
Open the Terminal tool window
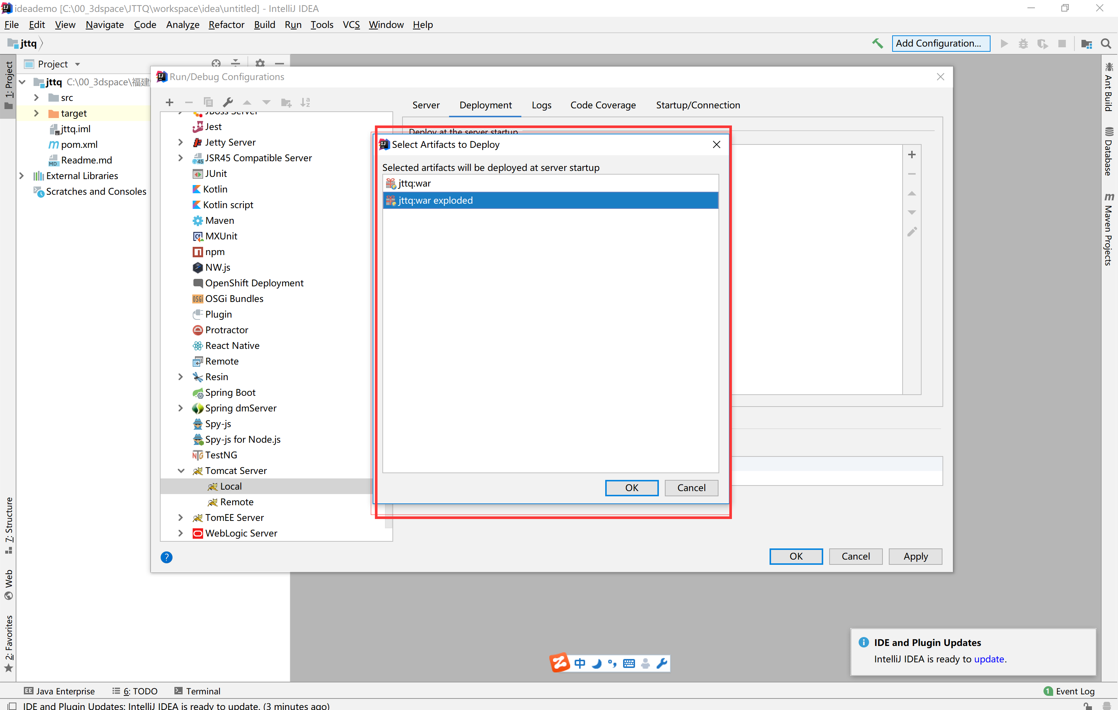197,691
